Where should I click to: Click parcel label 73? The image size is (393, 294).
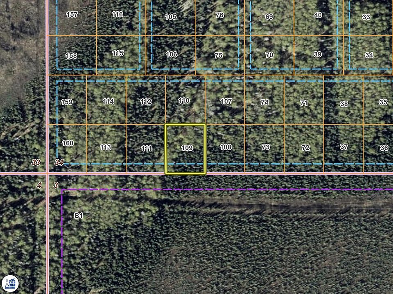pos(266,147)
